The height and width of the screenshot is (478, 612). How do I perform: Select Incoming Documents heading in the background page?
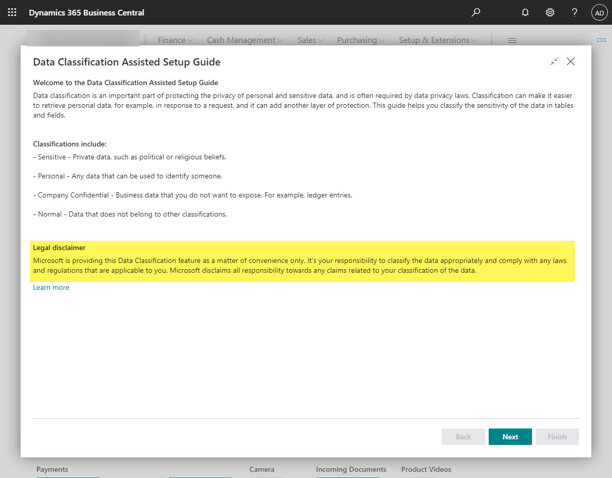point(351,469)
